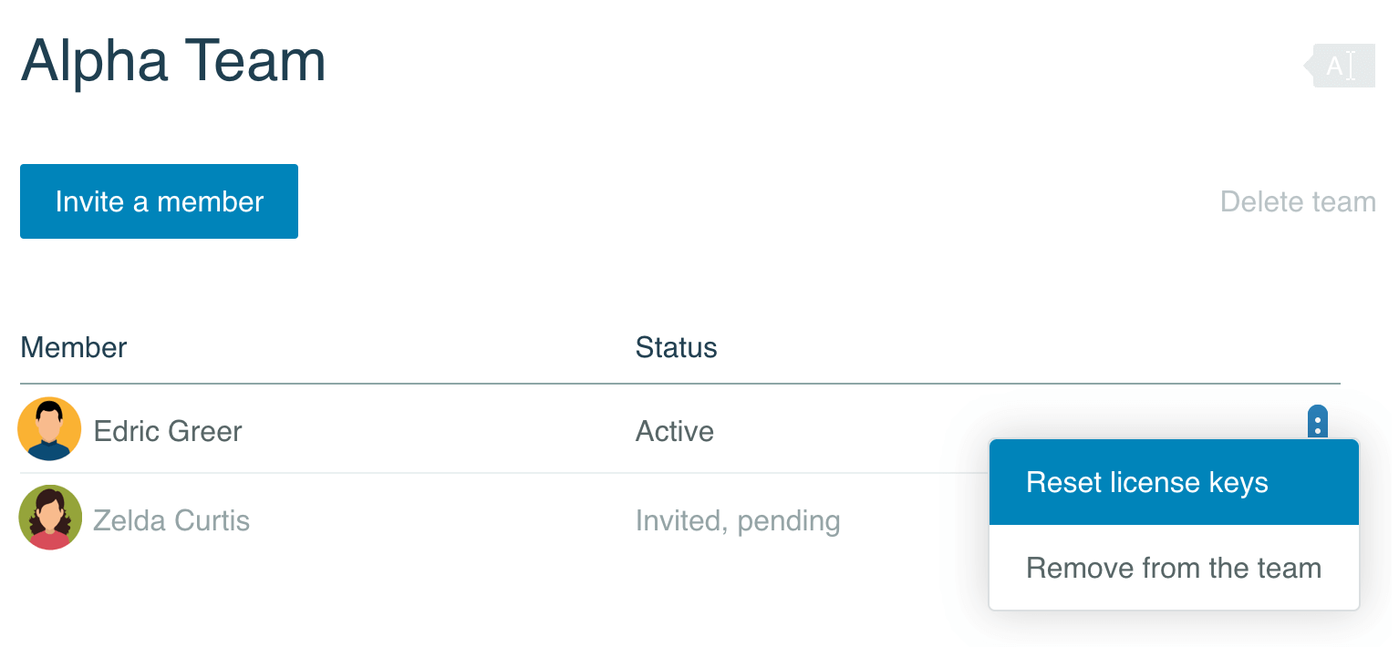Select the Zelda Curtis member name
The image size is (1399, 647).
click(x=171, y=520)
